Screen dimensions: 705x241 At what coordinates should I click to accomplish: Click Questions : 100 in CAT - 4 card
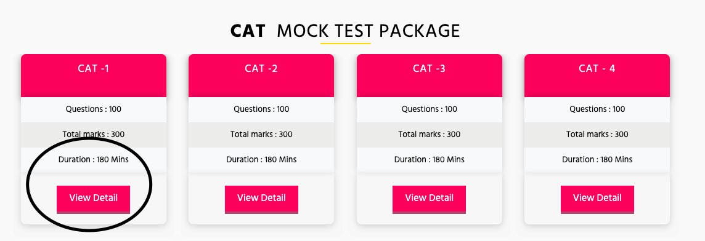coord(597,109)
